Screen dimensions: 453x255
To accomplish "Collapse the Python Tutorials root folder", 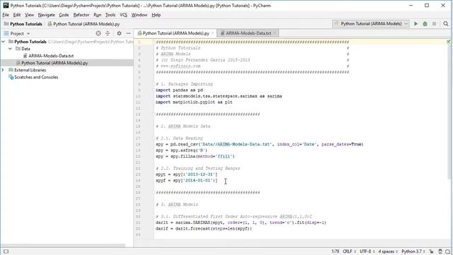I will (x=3, y=42).
